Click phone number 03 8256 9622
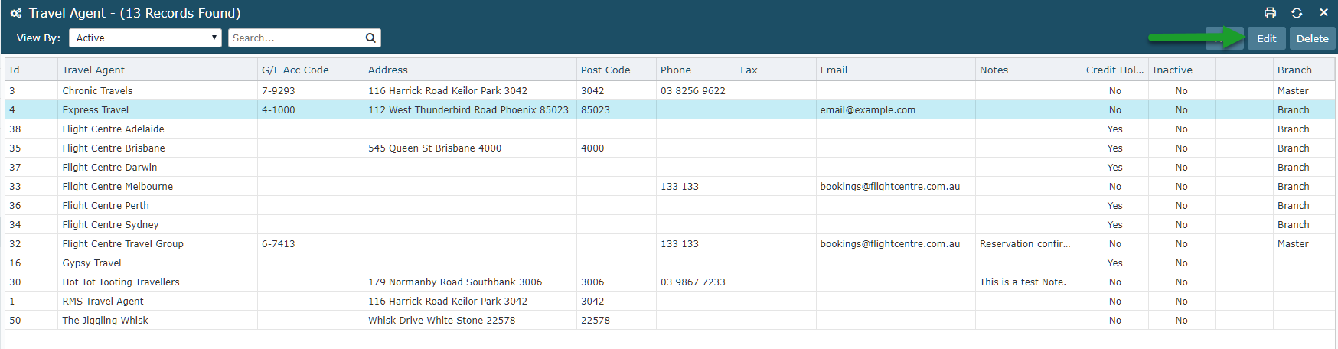 click(x=693, y=90)
